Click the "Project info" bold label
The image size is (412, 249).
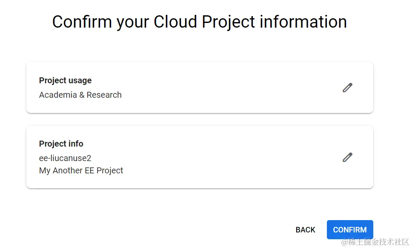click(x=61, y=144)
